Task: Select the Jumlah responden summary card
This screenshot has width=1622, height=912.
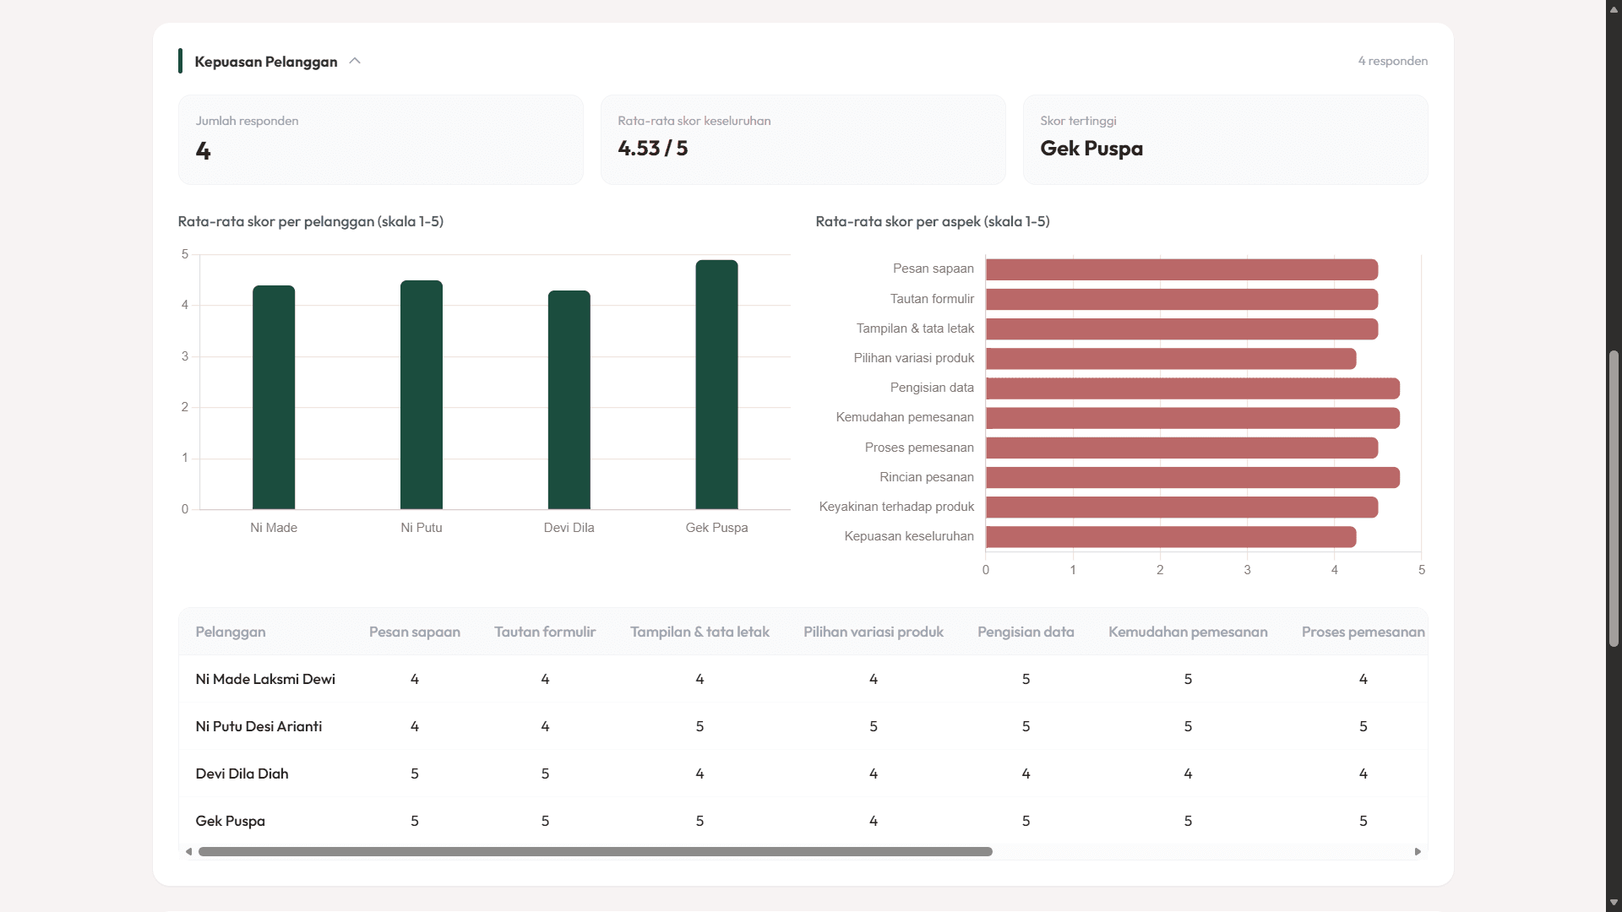Action: (381, 139)
